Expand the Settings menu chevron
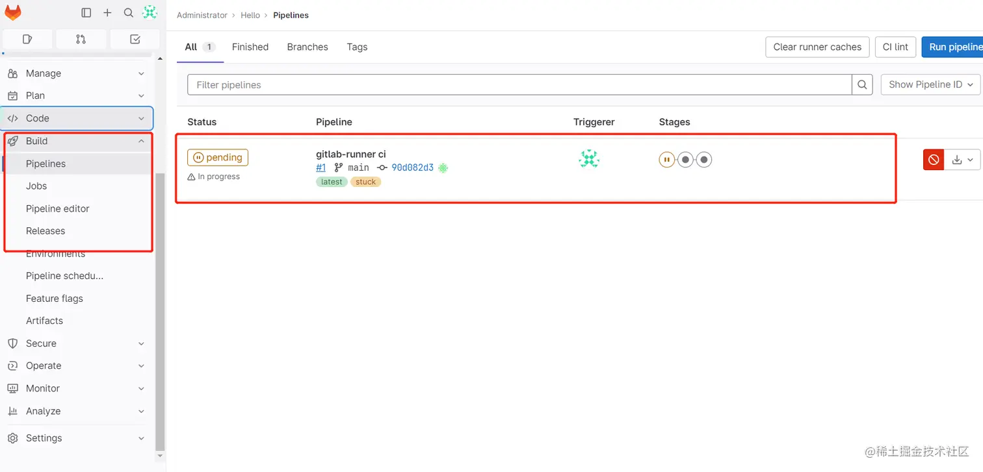Screen dimensions: 983x472 [141, 438]
